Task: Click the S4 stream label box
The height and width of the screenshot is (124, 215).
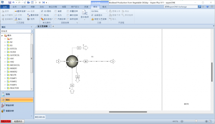Action: (x=77, y=77)
